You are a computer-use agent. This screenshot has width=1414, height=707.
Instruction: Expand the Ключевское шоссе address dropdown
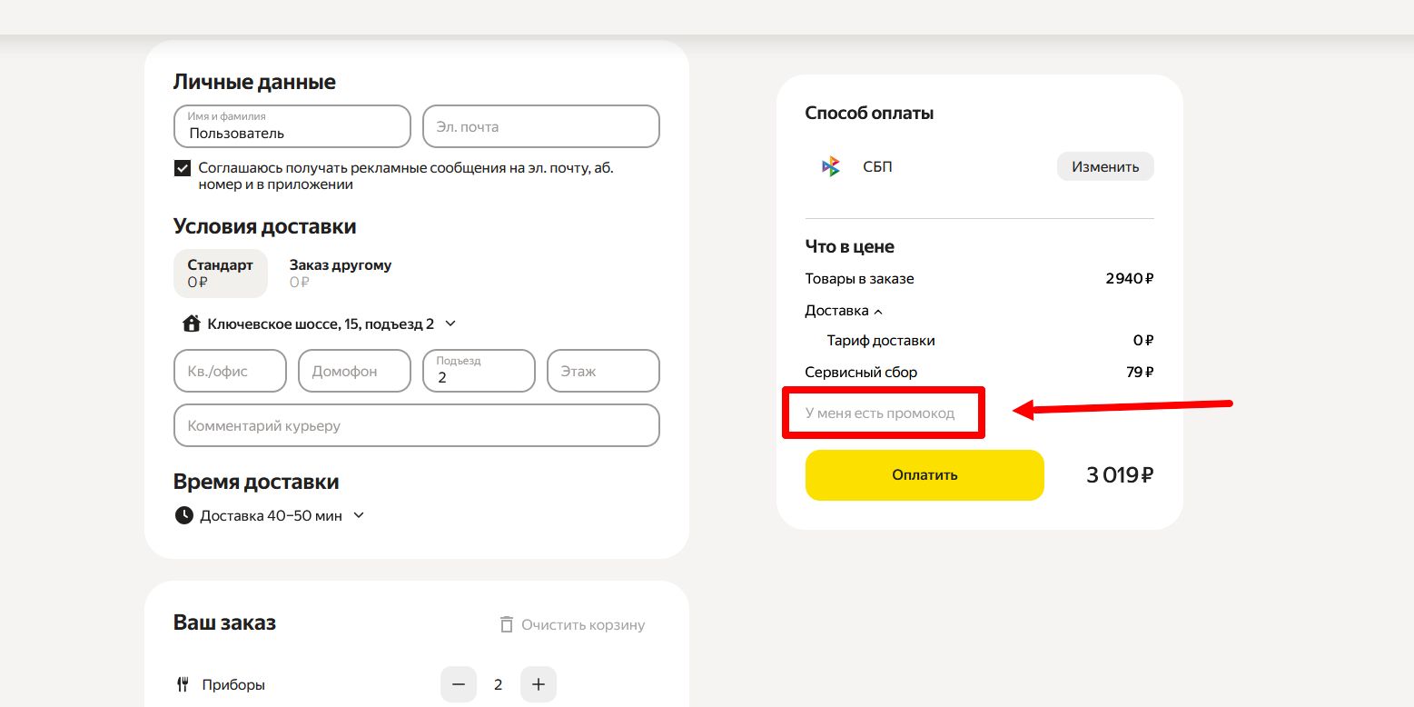click(x=450, y=324)
